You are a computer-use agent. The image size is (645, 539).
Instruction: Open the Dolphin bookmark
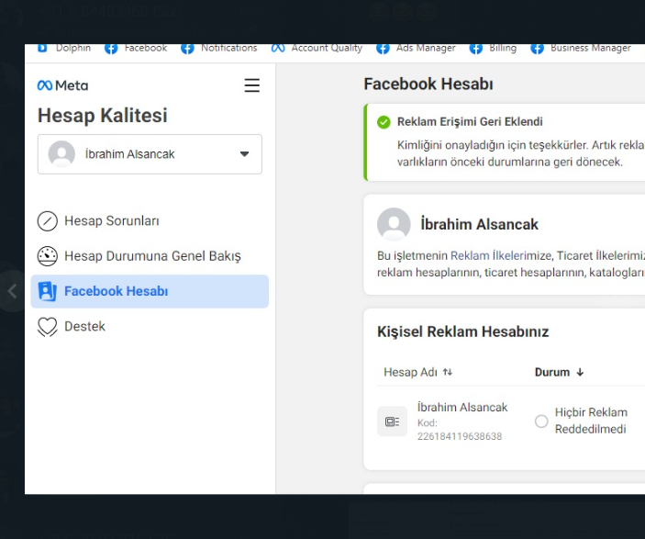click(x=64, y=48)
